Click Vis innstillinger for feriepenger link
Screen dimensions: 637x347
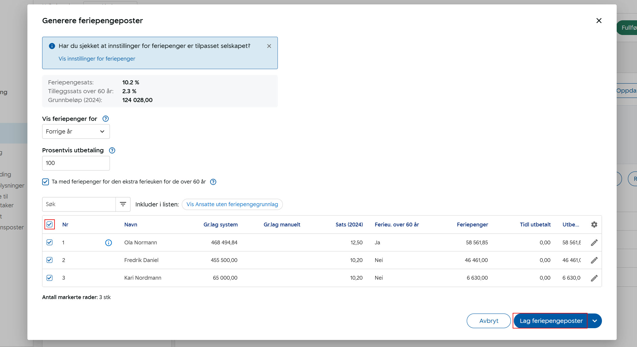97,59
